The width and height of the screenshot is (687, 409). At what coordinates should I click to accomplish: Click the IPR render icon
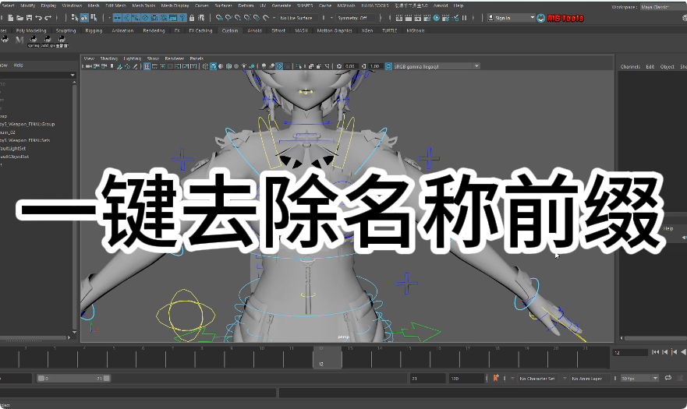417,18
